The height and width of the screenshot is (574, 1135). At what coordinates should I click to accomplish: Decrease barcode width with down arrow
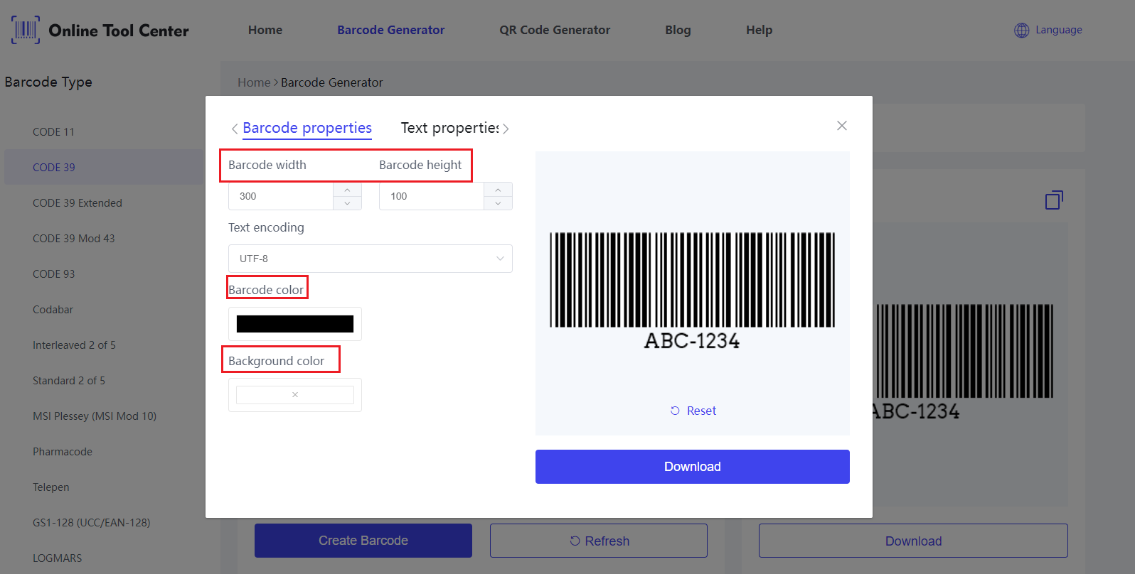coord(347,203)
